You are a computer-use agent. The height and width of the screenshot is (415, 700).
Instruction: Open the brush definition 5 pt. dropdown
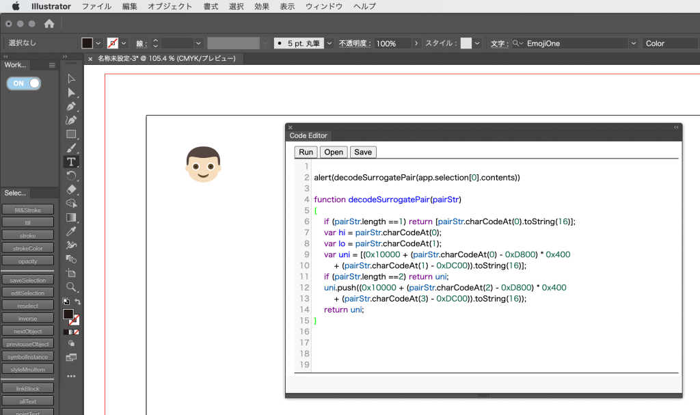pos(329,43)
